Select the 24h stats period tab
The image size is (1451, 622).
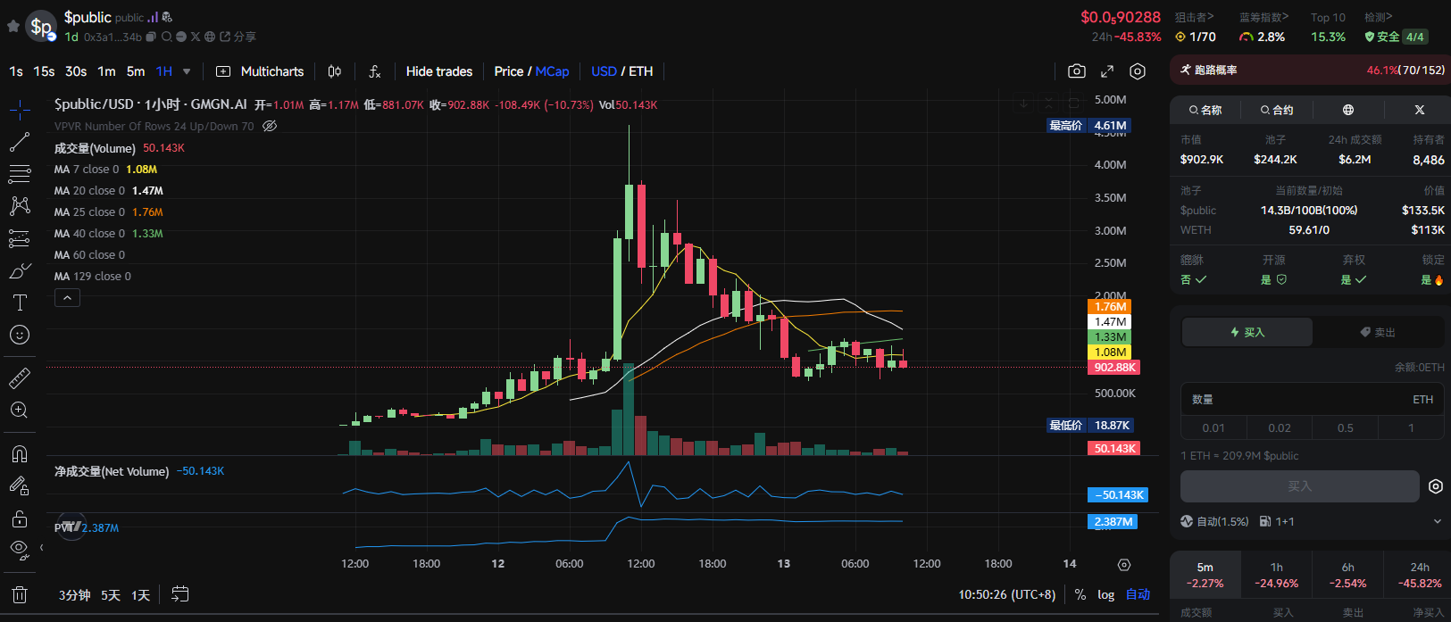tap(1420, 575)
